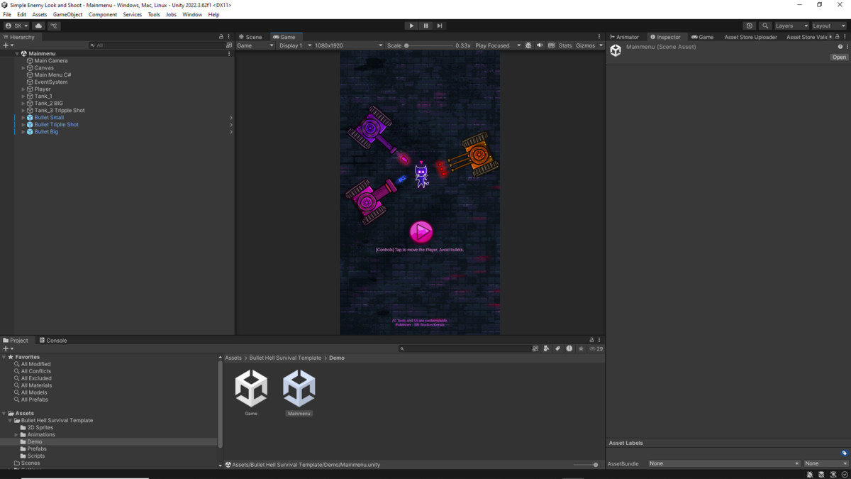Switch to the Scene view tab
The width and height of the screenshot is (851, 479).
tap(252, 36)
